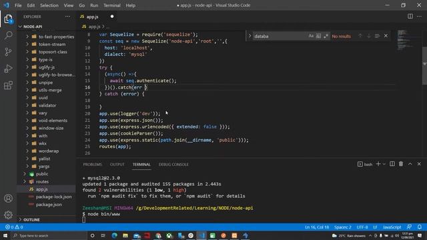Screen dimensions: 427x240
Task: Split the terminal panel
Action: click(x=392, y=164)
